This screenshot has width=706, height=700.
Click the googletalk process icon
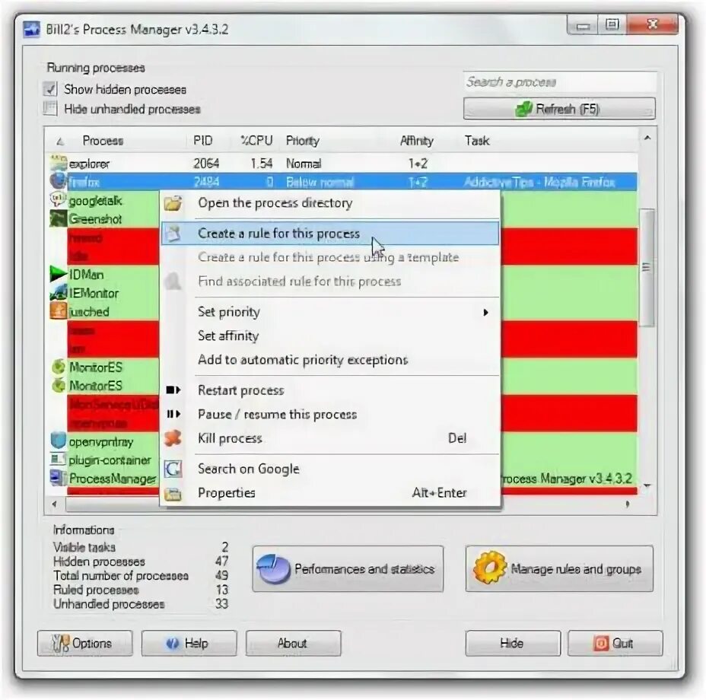59,199
